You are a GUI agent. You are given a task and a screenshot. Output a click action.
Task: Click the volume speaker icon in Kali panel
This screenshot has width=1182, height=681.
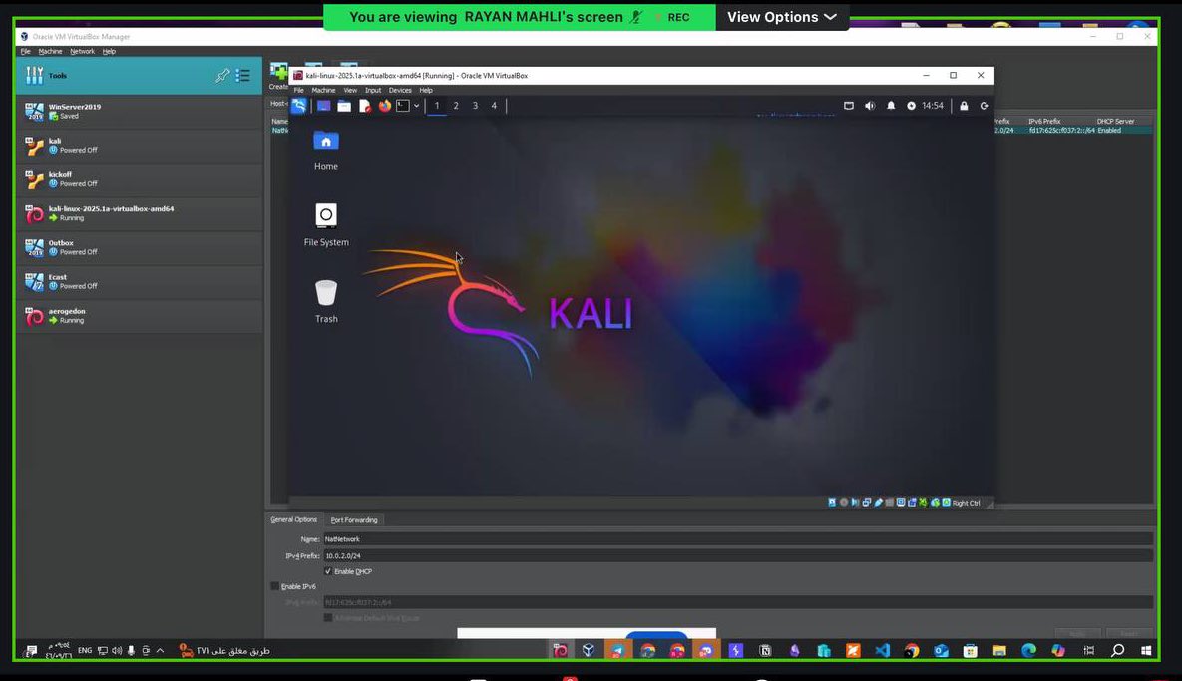pos(870,106)
